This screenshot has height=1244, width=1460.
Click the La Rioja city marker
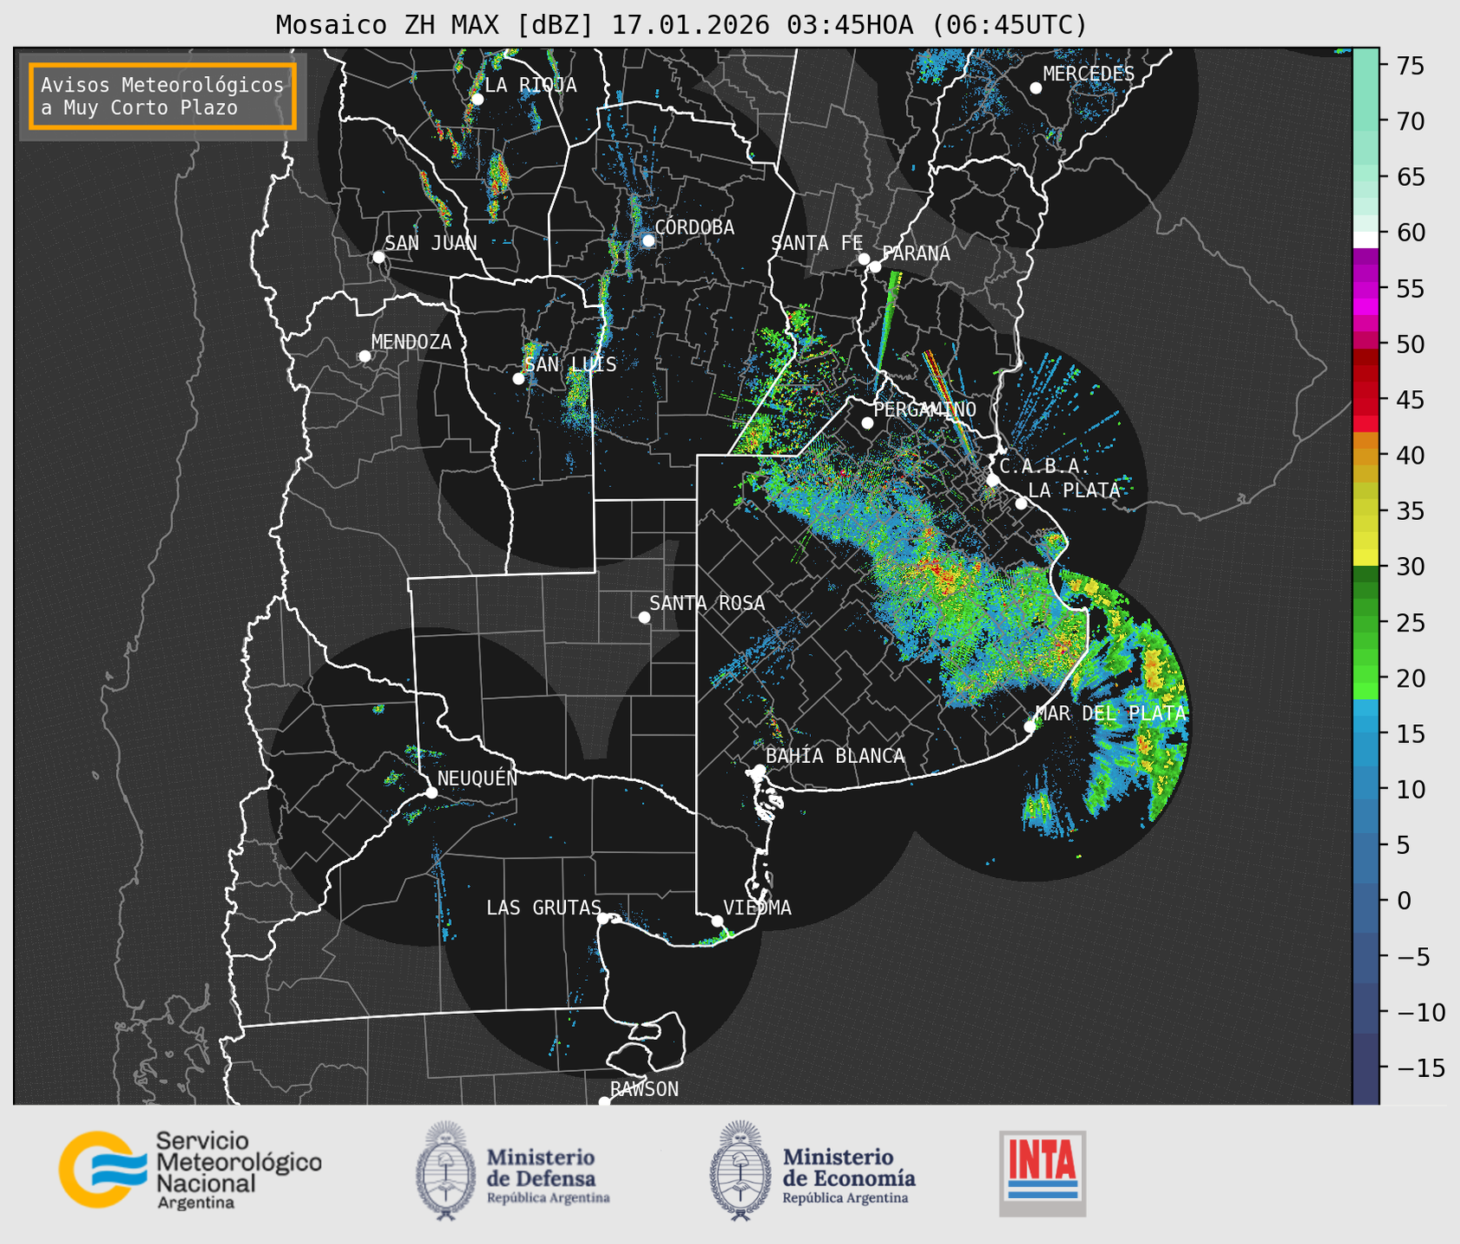[x=477, y=99]
